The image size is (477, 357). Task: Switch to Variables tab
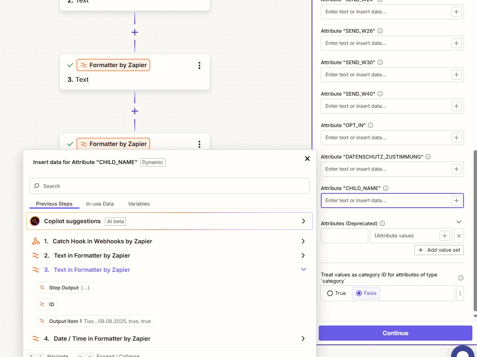[x=139, y=204]
